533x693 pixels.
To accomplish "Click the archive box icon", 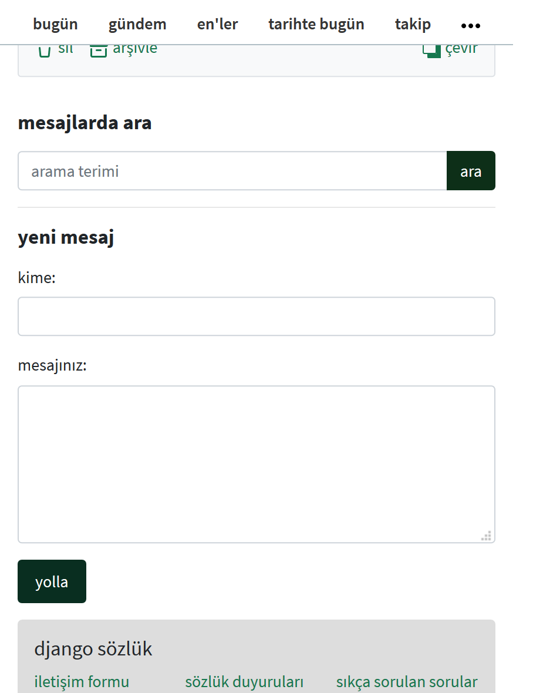I will (98, 51).
